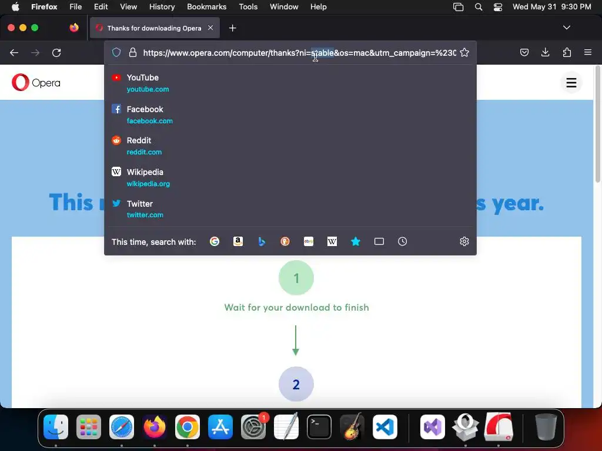Open the Bookmarks menu

pos(206,6)
